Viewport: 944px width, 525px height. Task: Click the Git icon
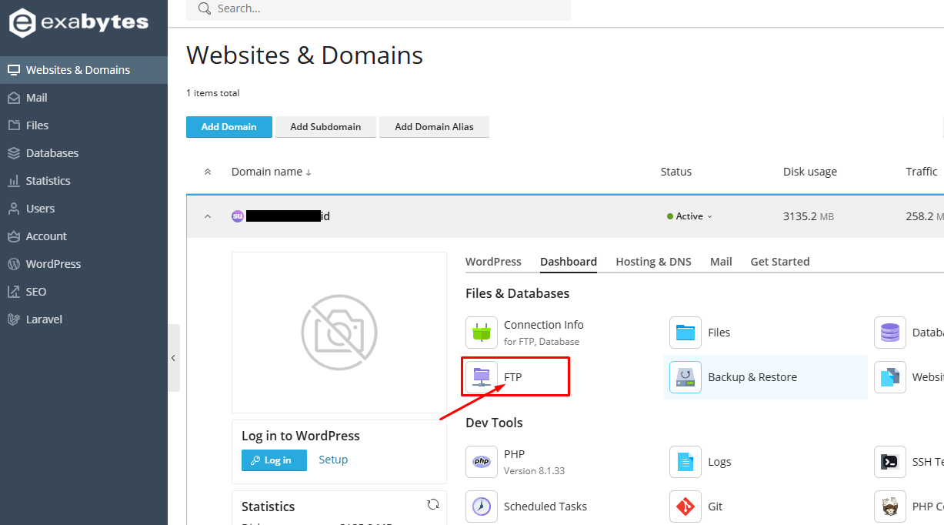[x=685, y=507]
